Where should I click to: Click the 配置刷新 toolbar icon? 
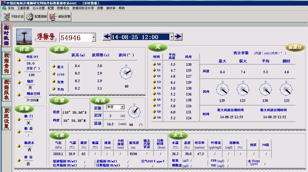click(x=30, y=17)
